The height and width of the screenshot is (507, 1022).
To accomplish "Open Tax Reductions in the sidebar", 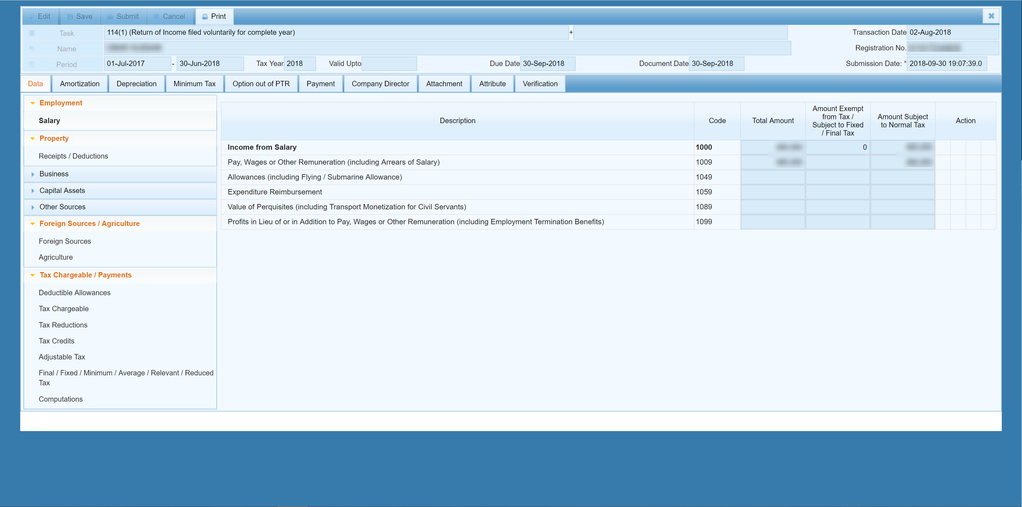I will pos(63,325).
